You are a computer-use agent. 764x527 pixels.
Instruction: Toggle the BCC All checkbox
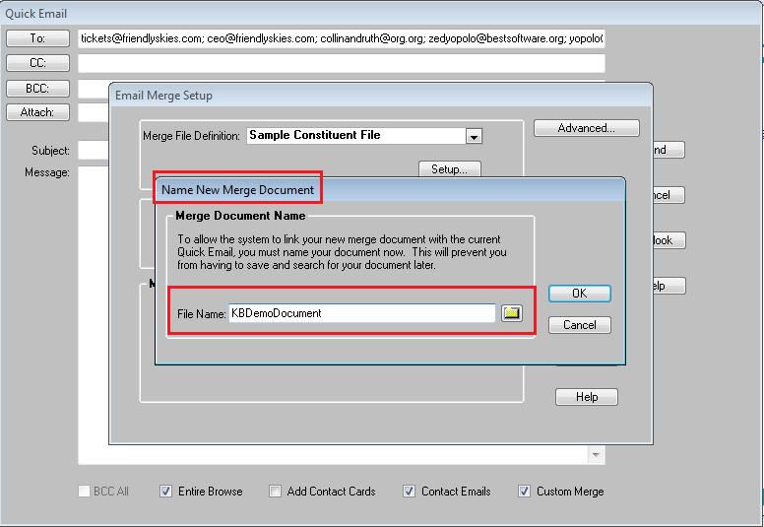click(x=85, y=491)
